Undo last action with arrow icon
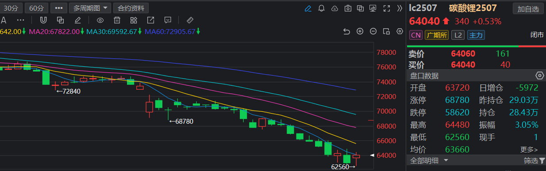Screen dimensions: 546x171 (346, 31)
